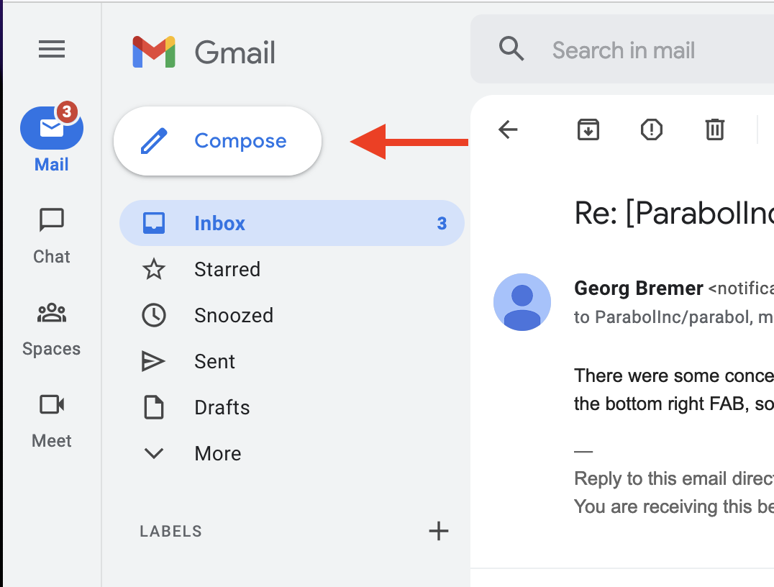Select the Sent folder
The width and height of the screenshot is (774, 587).
click(214, 361)
